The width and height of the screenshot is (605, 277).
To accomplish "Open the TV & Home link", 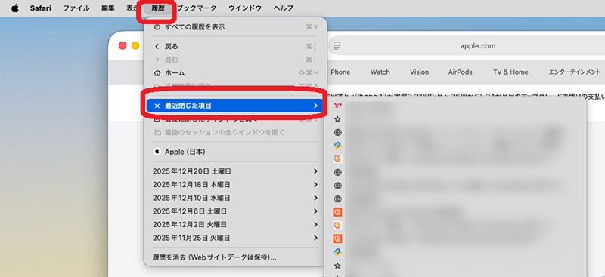I will (510, 72).
